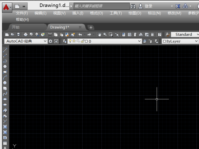Select the Line tool in draw toolbar

pyautogui.click(x=5, y=50)
